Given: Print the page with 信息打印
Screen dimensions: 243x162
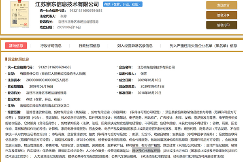Looking at the screenshot, I should 222,25.
